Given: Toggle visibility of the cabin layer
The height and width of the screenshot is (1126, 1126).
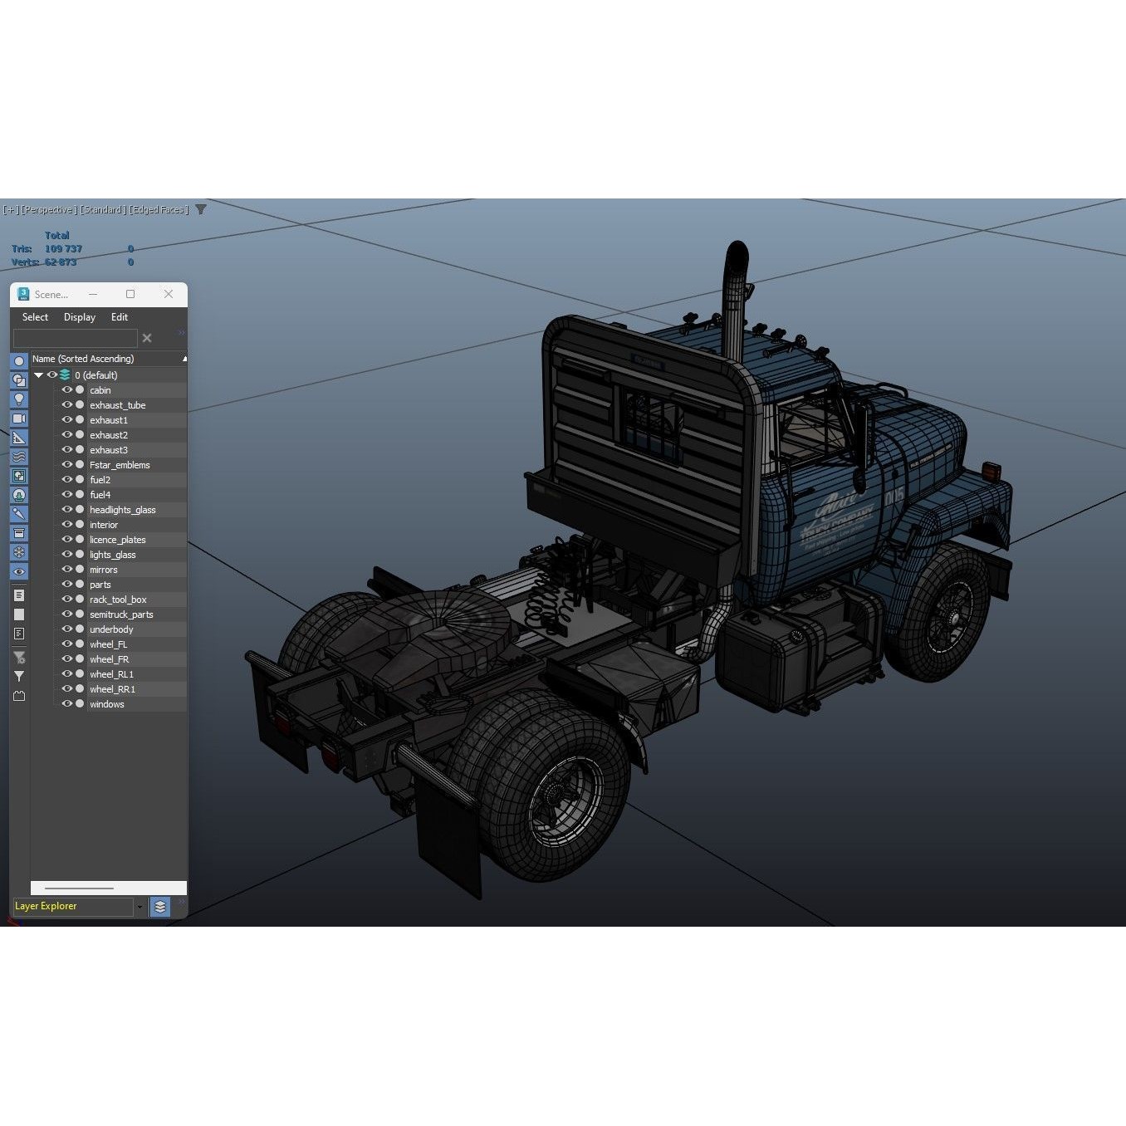Looking at the screenshot, I should coord(68,389).
